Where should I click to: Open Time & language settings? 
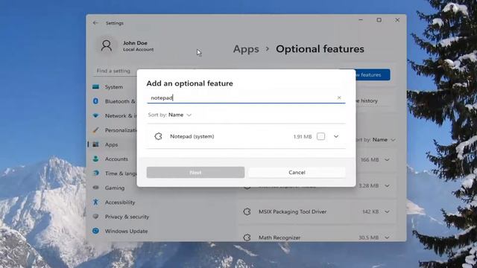pos(121,173)
